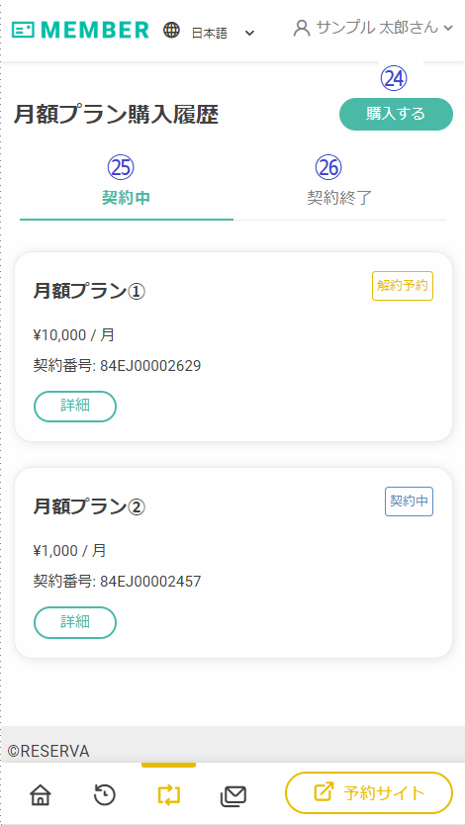Select the monthly plan cycle icon
Screen dimensions: 465x825
(x=169, y=794)
